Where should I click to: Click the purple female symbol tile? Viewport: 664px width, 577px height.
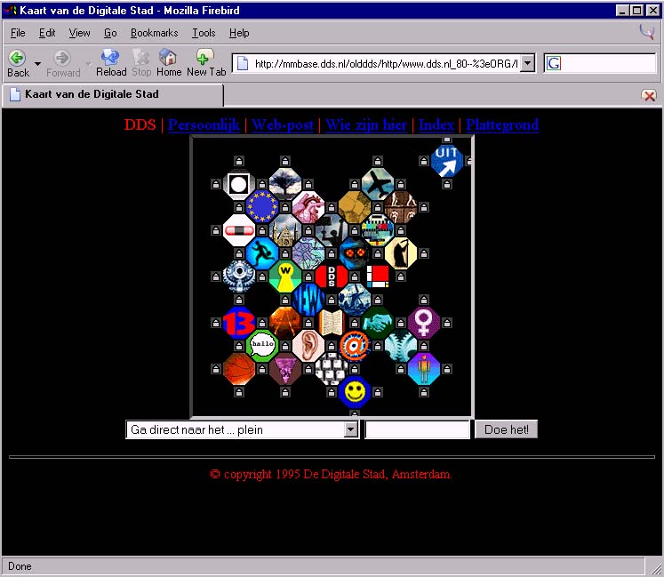click(424, 322)
